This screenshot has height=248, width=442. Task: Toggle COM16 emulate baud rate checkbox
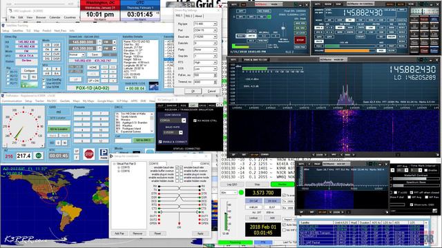pyautogui.click(x=181, y=167)
